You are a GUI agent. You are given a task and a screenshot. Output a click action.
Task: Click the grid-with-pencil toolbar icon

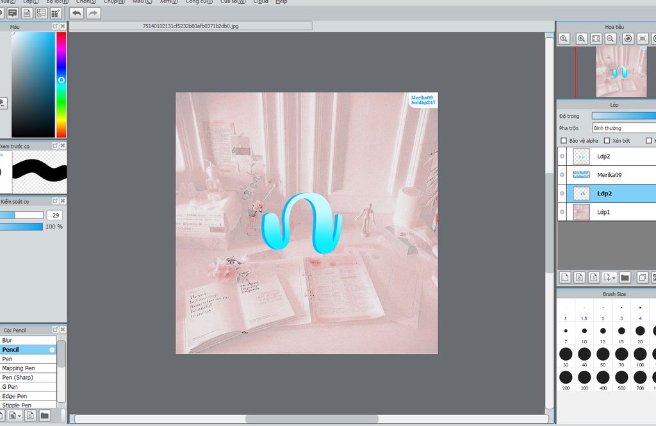tap(55, 13)
